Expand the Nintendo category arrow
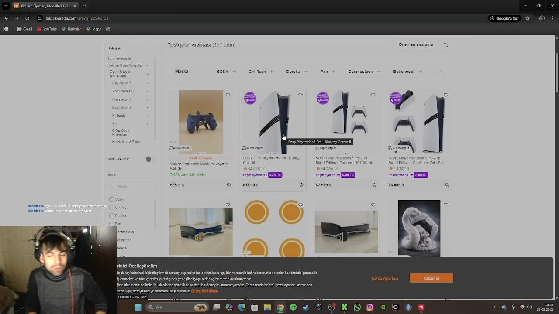The height and width of the screenshot is (314, 559). coord(148,116)
